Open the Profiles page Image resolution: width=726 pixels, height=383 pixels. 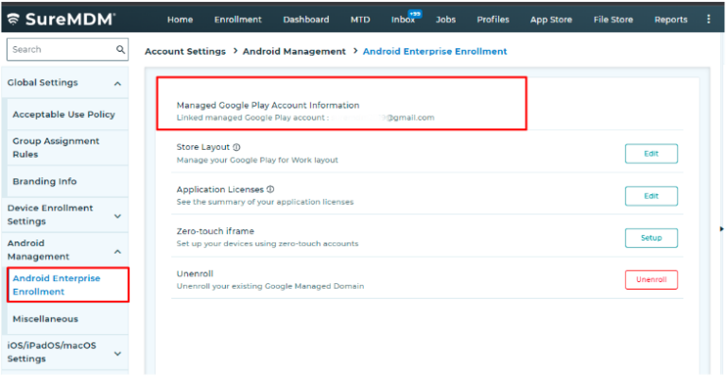pyautogui.click(x=493, y=20)
